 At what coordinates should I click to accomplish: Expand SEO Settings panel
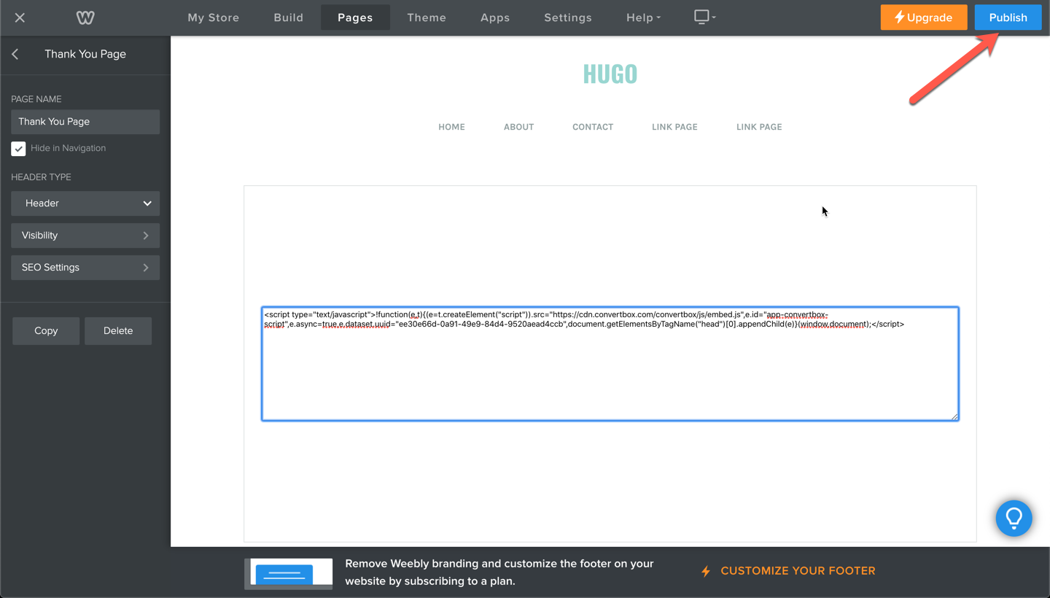tap(85, 268)
